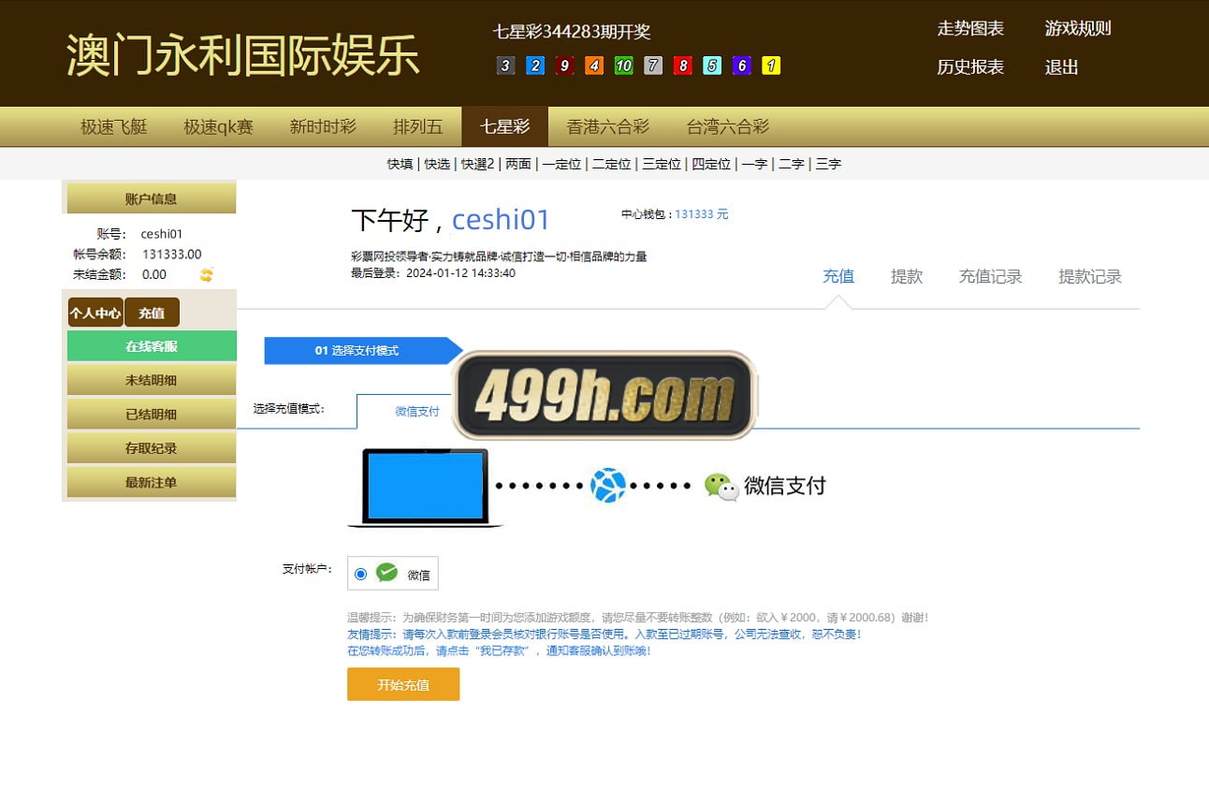Select the 快填 bet mode
This screenshot has height=788, width=1209.
coord(400,164)
